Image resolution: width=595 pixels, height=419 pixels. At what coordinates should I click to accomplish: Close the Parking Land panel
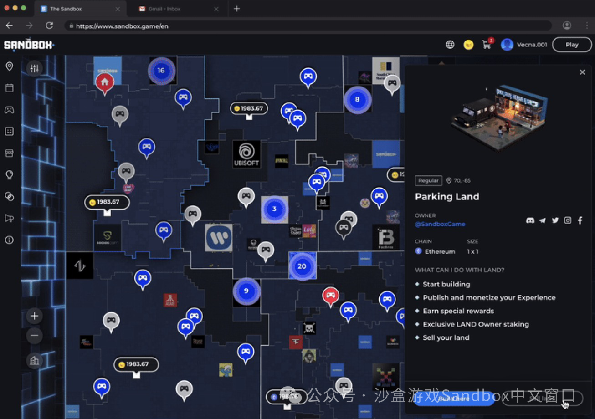tap(582, 72)
